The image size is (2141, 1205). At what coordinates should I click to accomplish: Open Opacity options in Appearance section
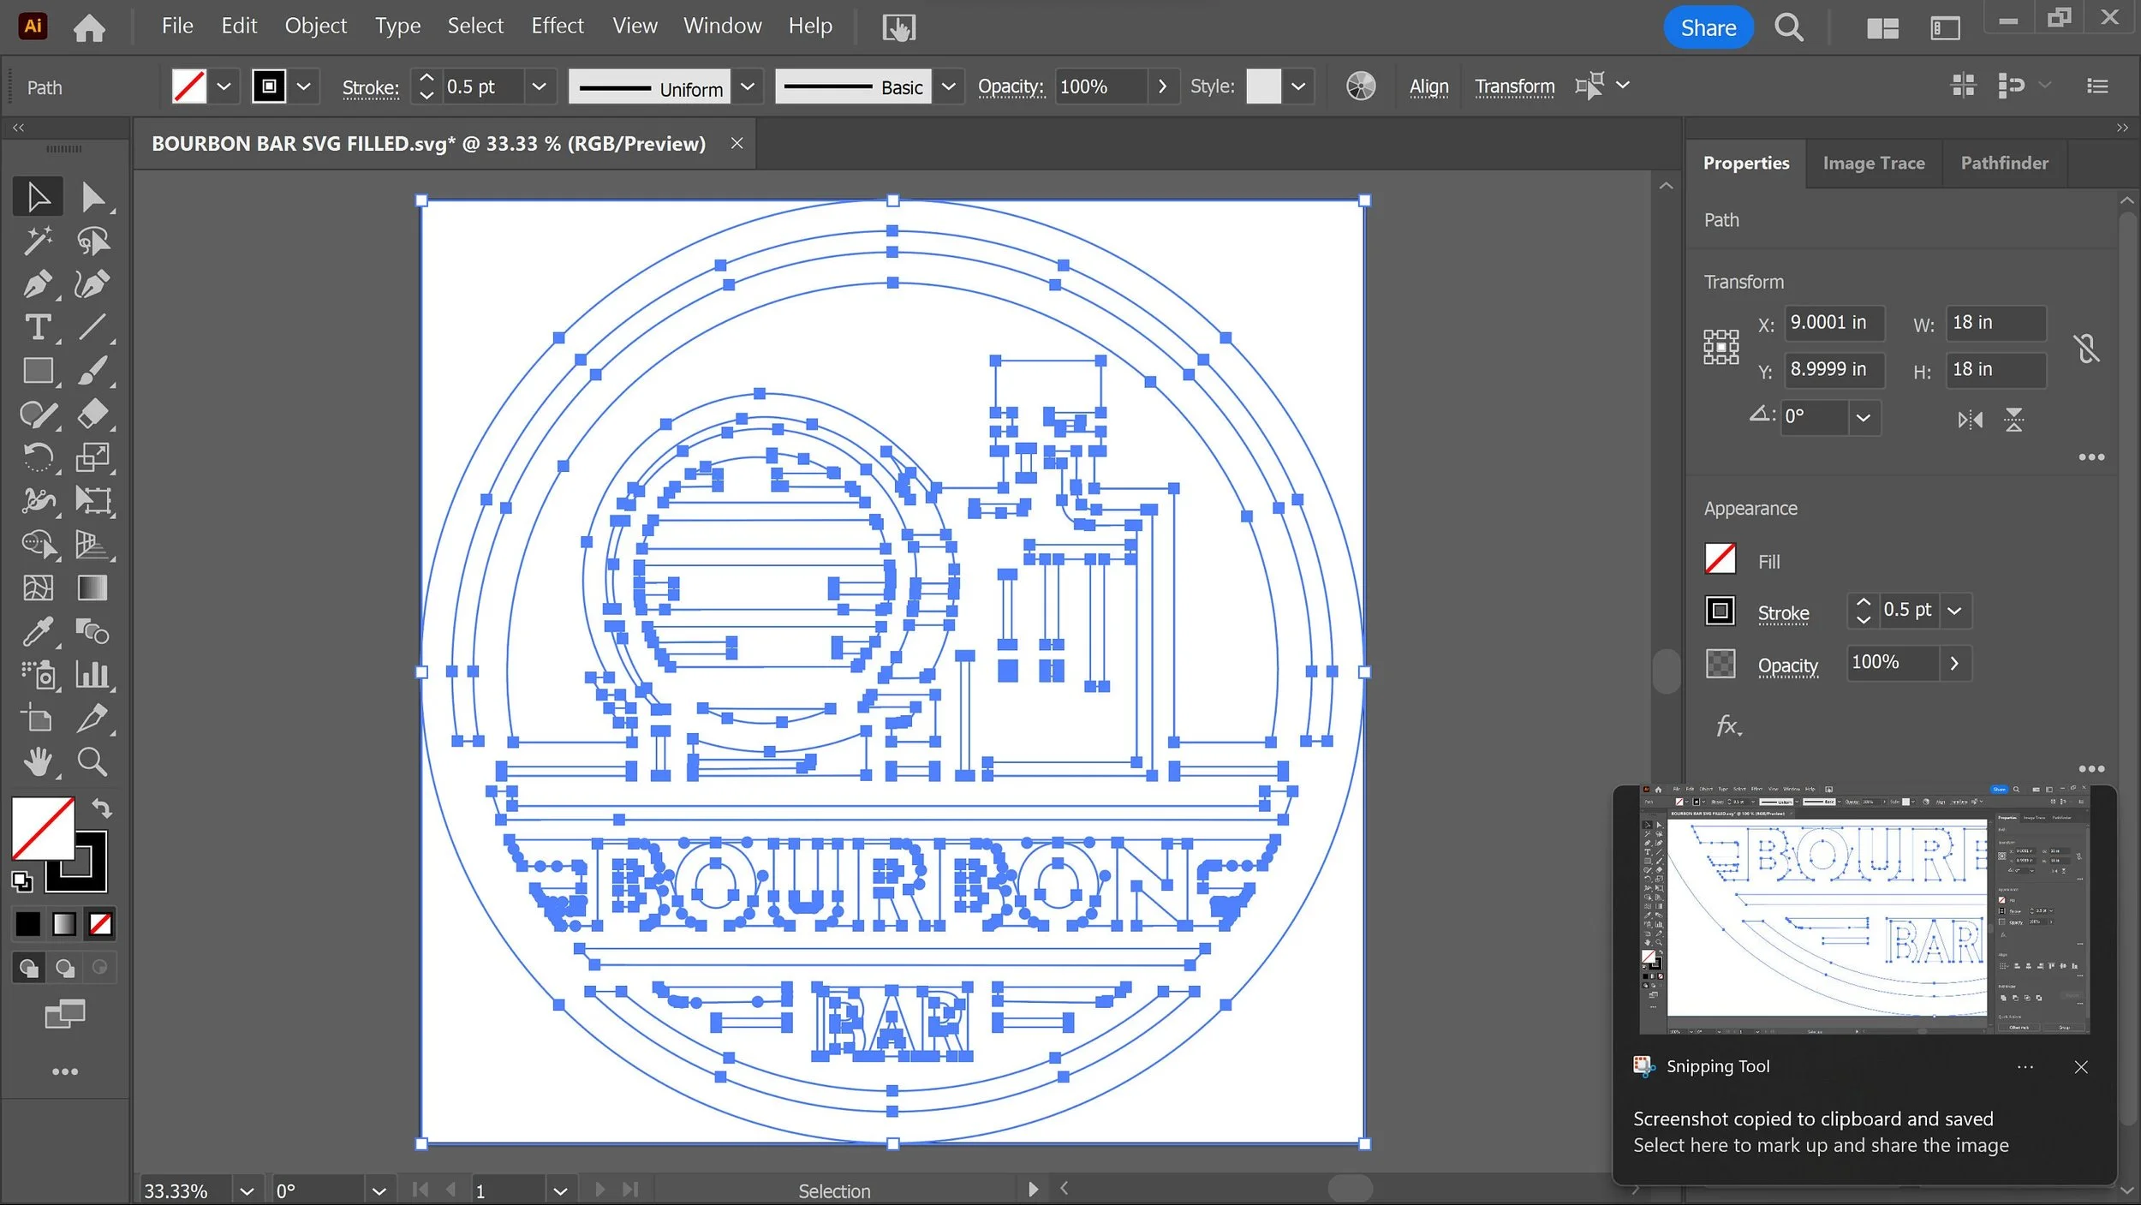tap(1787, 665)
